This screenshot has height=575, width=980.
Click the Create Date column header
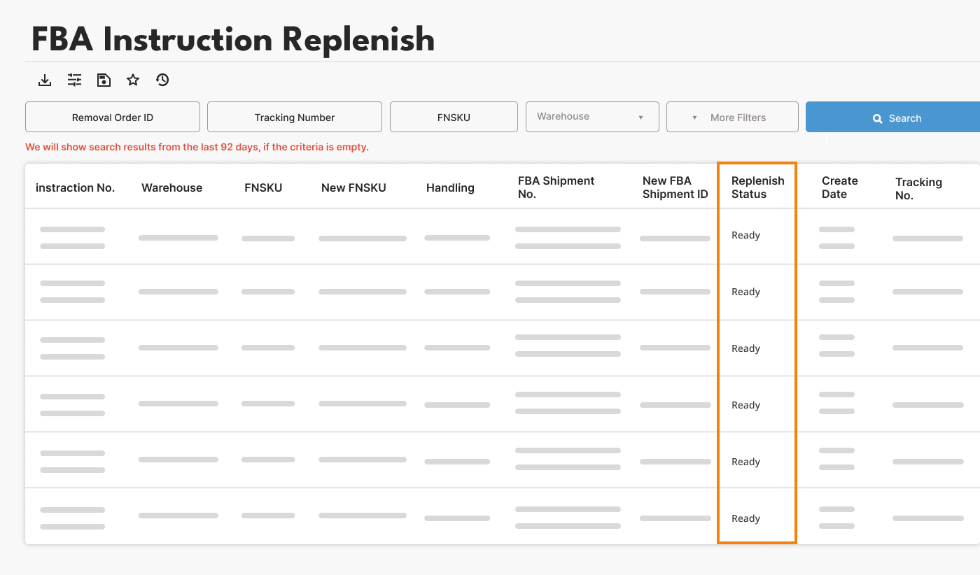pos(839,187)
